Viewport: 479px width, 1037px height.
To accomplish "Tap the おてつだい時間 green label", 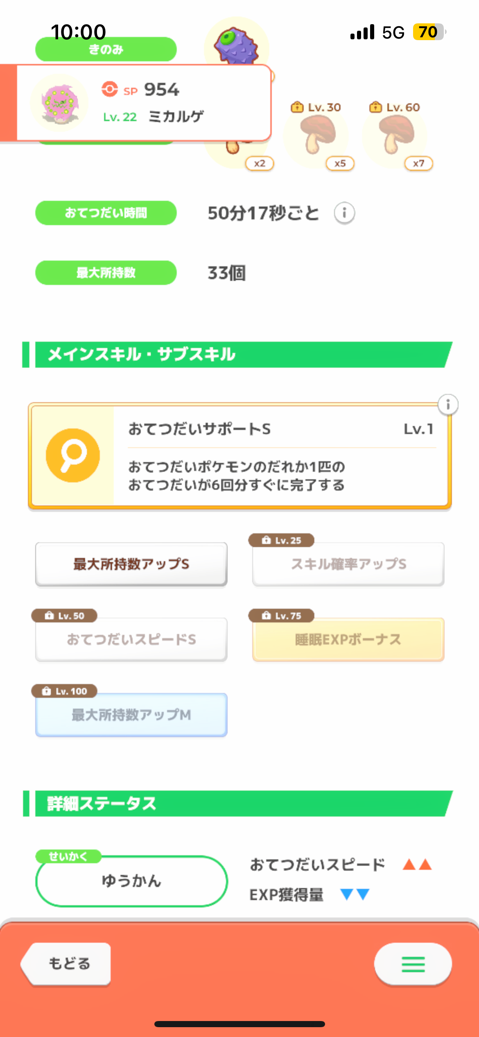I will click(106, 213).
